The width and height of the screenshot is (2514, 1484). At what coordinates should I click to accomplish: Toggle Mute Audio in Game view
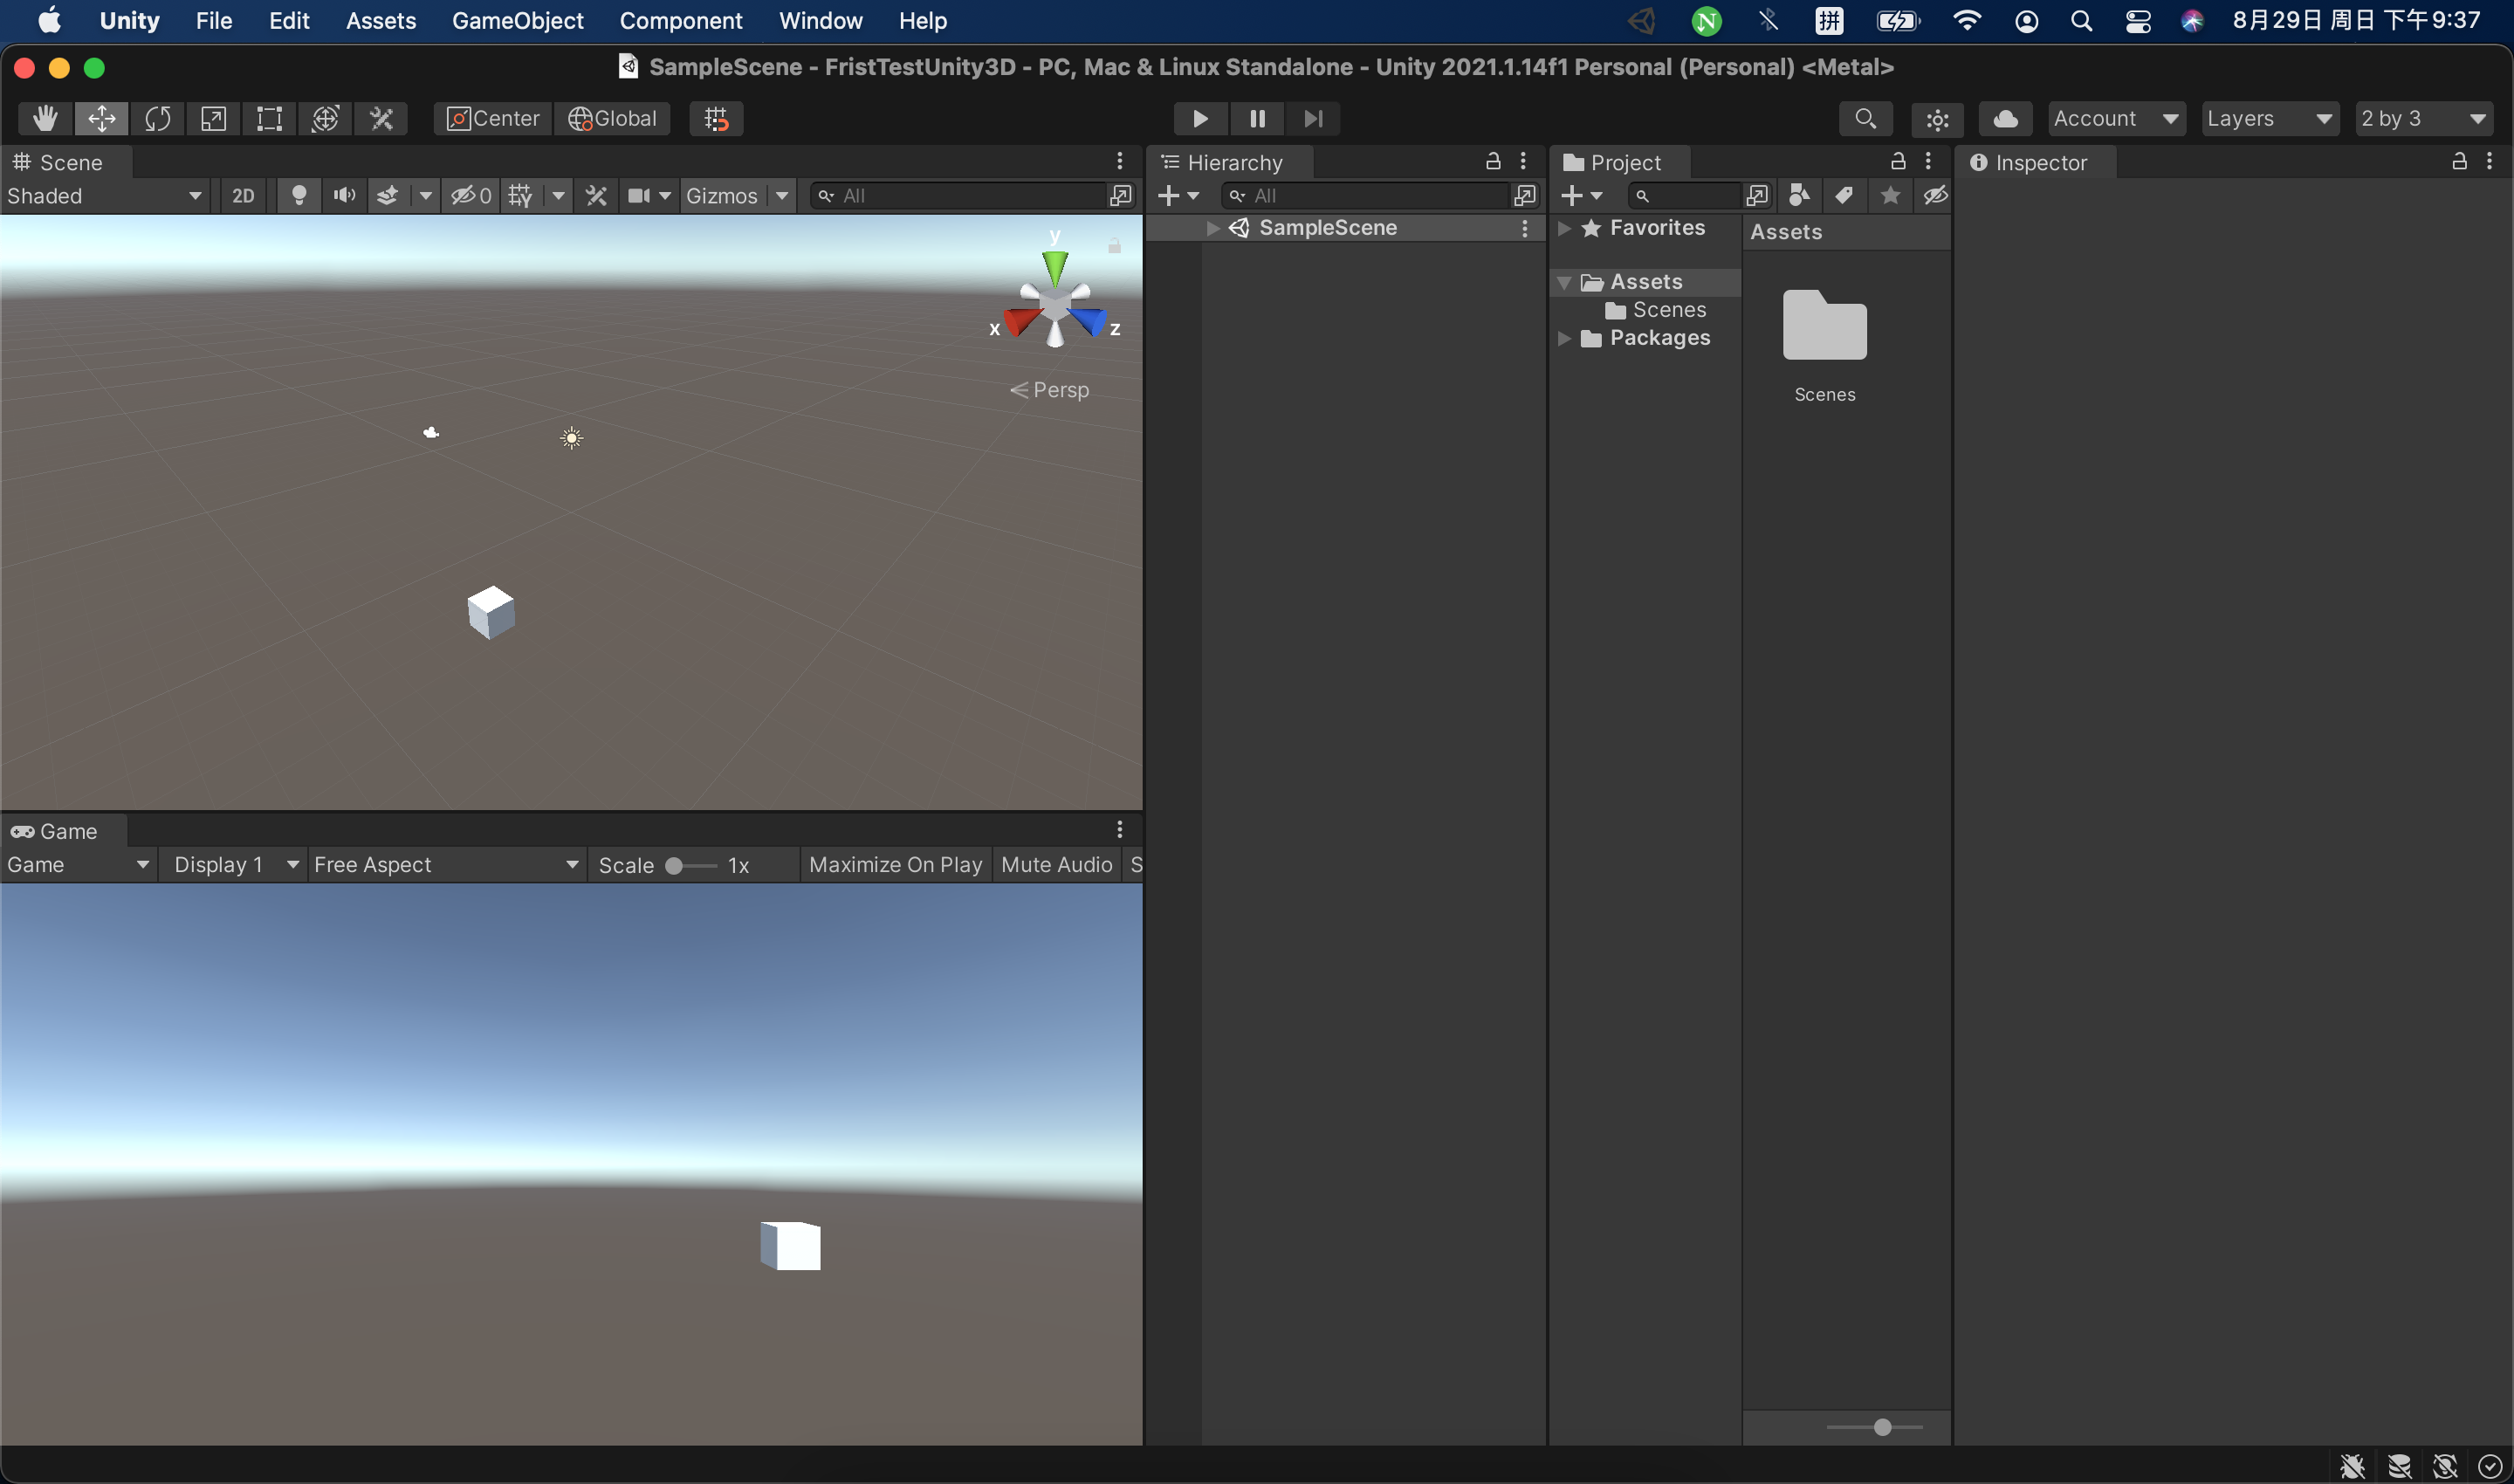1056,865
